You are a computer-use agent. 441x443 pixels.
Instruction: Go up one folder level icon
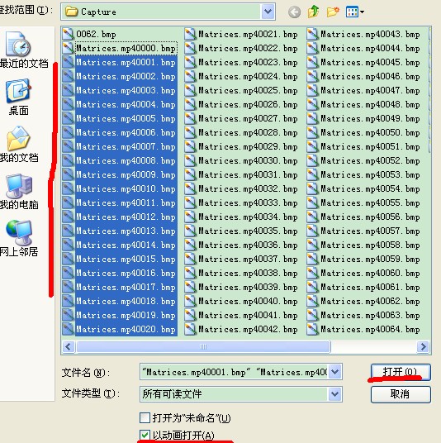313,12
